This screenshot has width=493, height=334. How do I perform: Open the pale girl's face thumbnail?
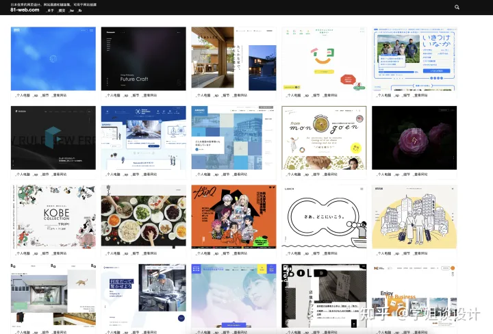point(233,296)
